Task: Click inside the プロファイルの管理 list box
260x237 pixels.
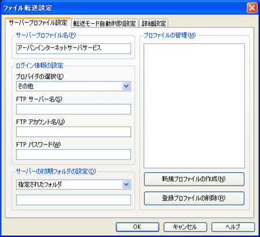Action: coord(194,106)
